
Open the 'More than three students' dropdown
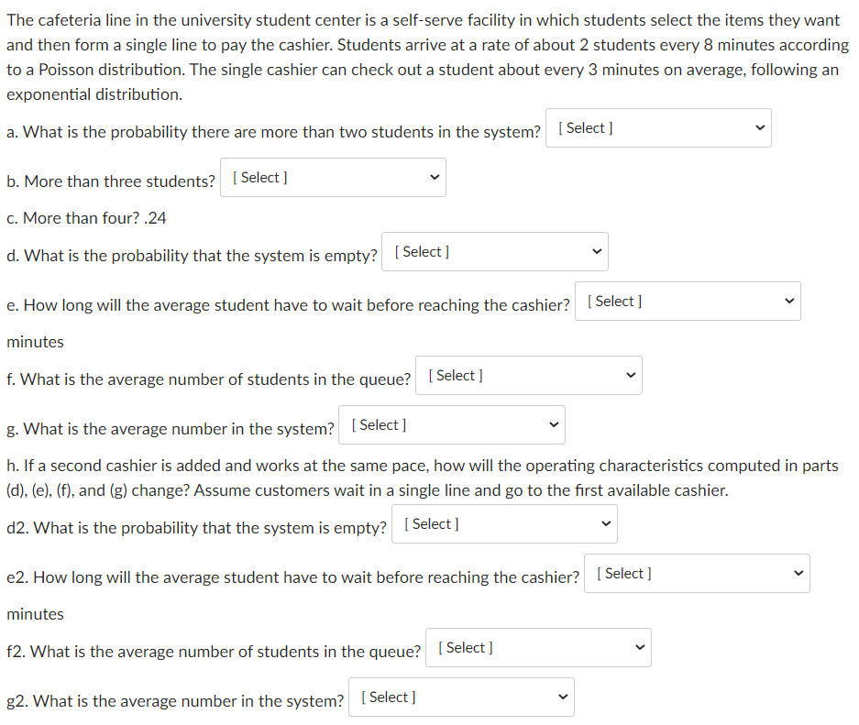pyautogui.click(x=332, y=178)
